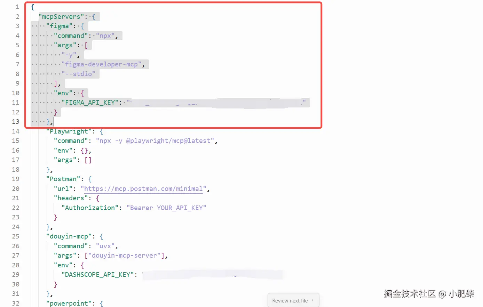
Task: Click the "url" key on line 20
Action: pyautogui.click(x=63, y=189)
